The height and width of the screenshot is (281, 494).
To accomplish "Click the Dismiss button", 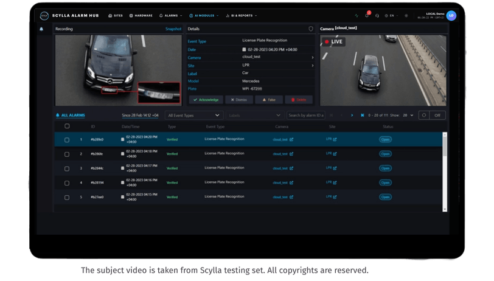I will 239,100.
